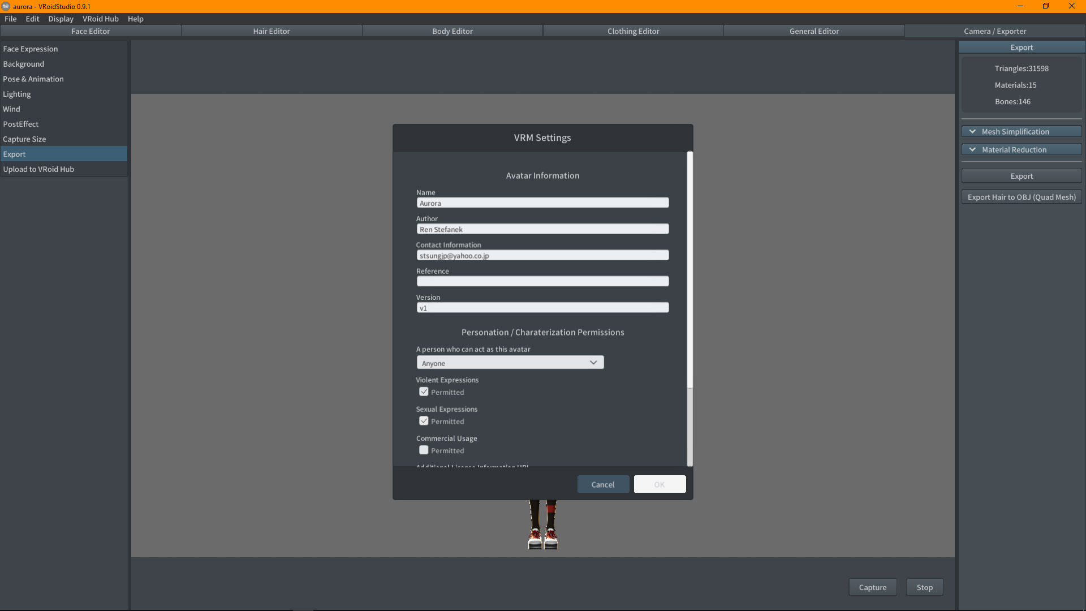Open the avatar permission dropdown showing Anyone

[510, 363]
